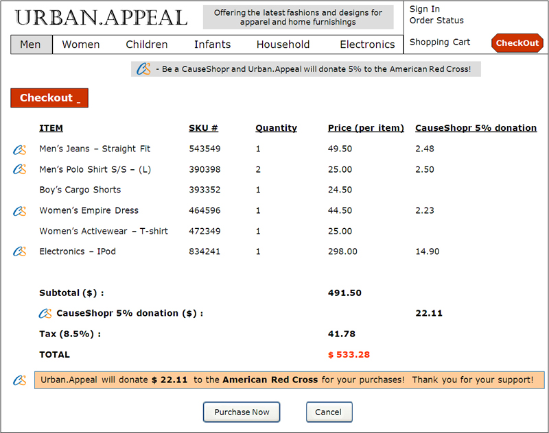The width and height of the screenshot is (549, 433).
Task: Click Purchase Now to complete order
Action: coord(242,412)
